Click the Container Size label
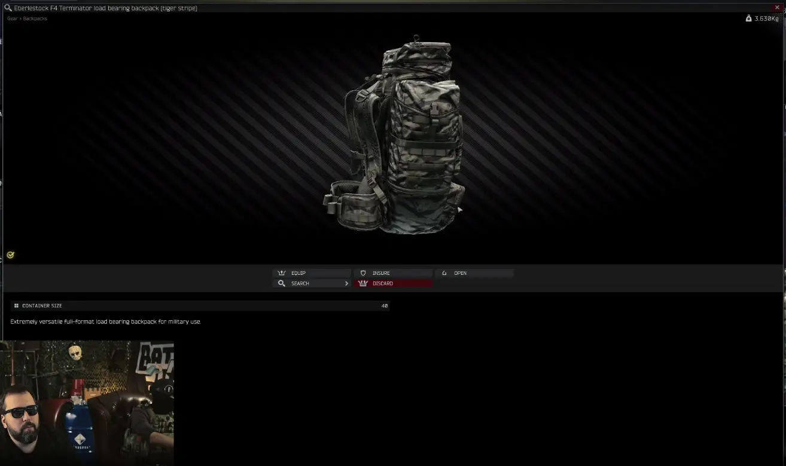786x466 pixels. coord(42,305)
